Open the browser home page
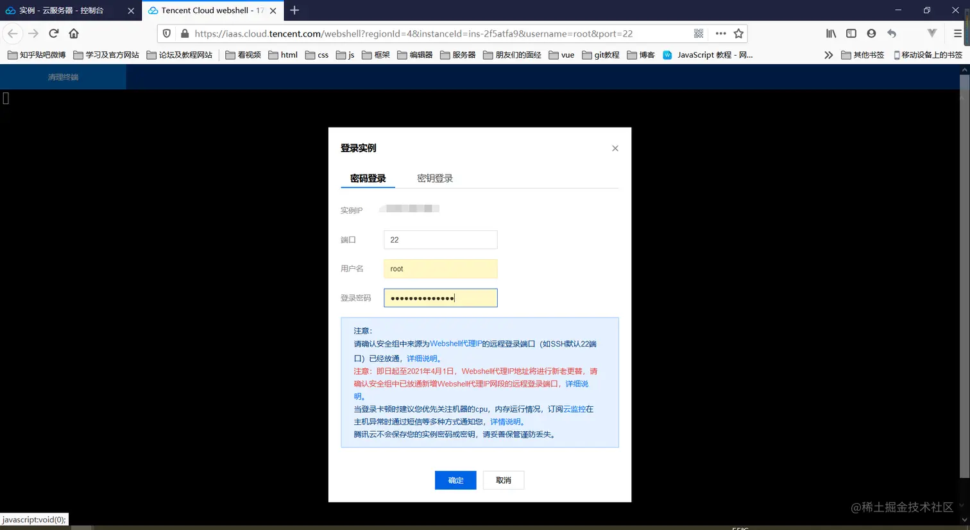Image resolution: width=970 pixels, height=530 pixels. click(x=74, y=33)
